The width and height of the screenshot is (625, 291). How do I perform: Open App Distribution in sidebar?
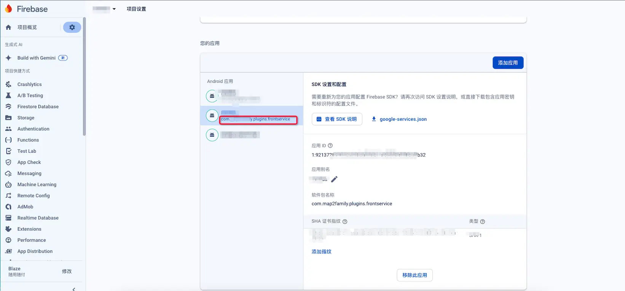point(35,251)
